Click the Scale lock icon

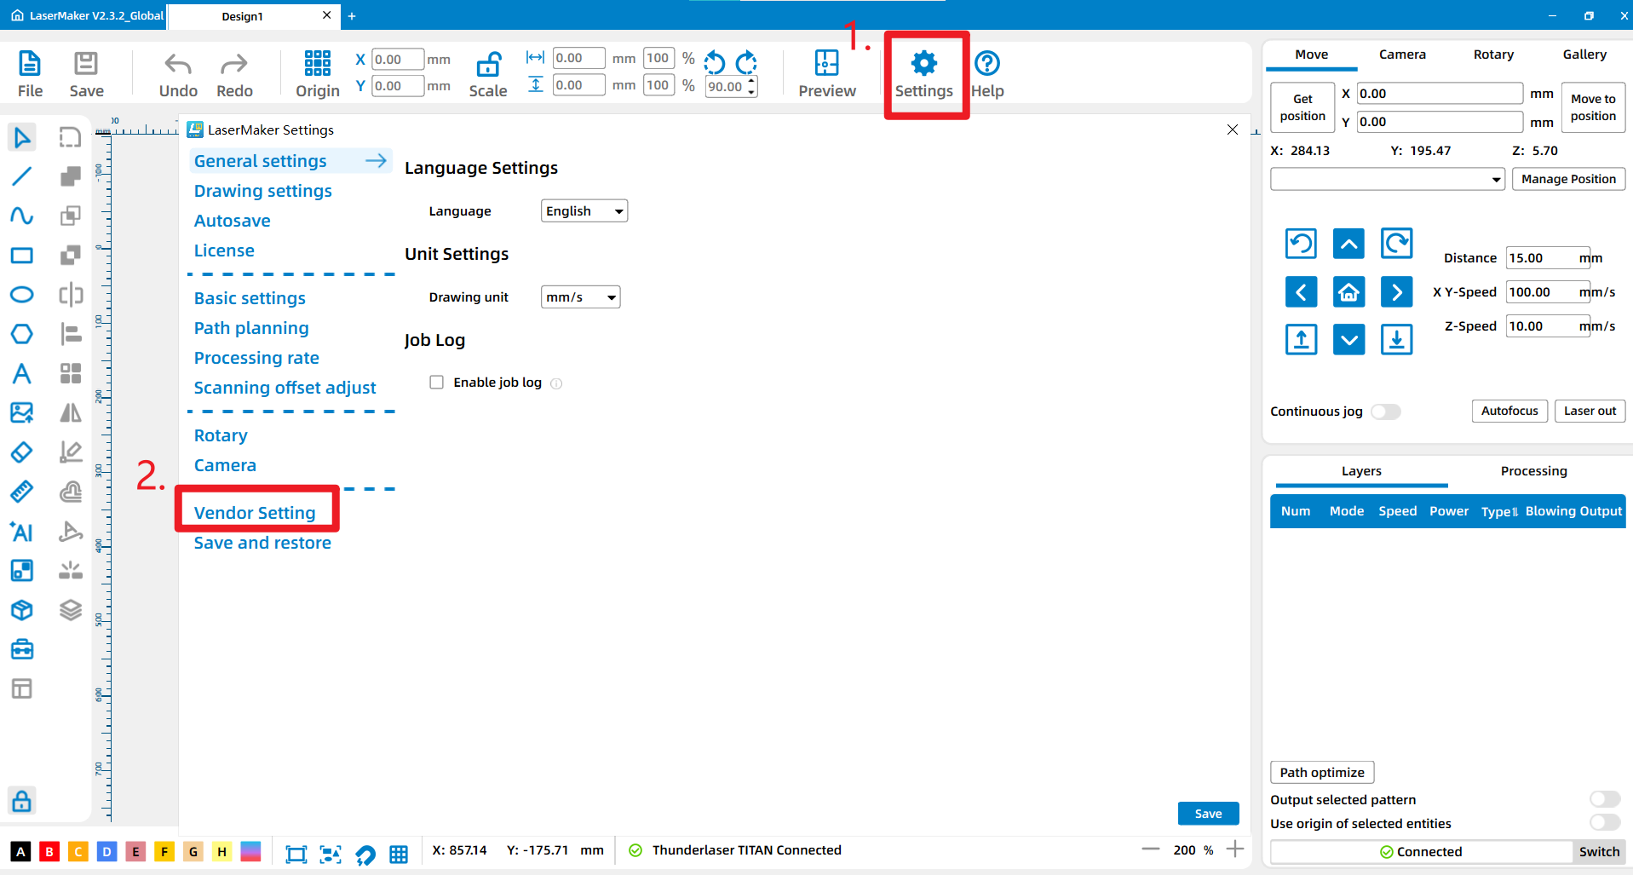click(488, 65)
